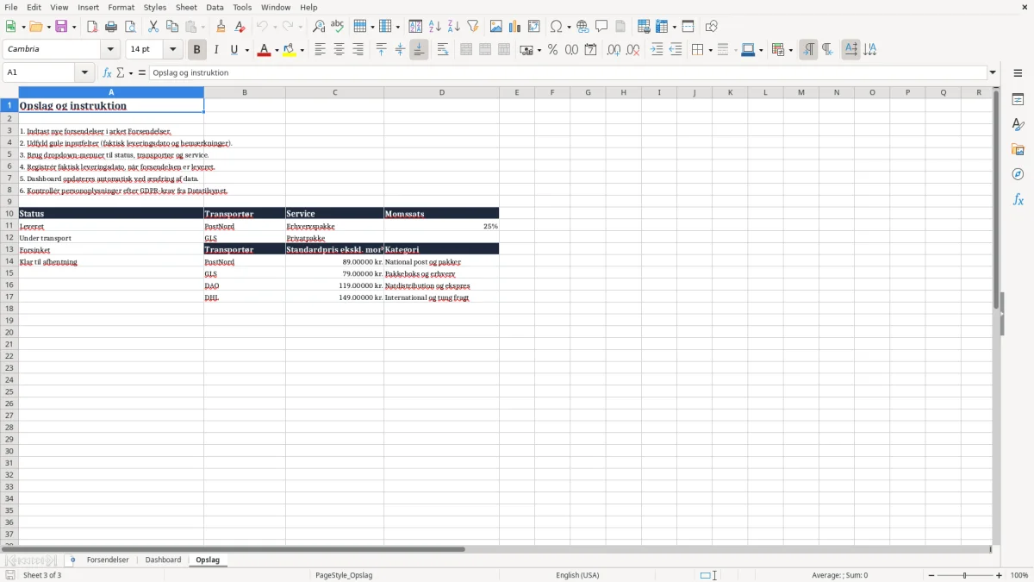The width and height of the screenshot is (1034, 582).
Task: Click the Sidebar Settings button
Action: click(1018, 73)
